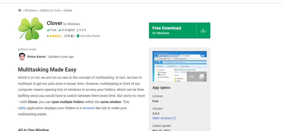Click the V 3.5.4 version label
Viewport: 282px width, 131px height.
81,30
